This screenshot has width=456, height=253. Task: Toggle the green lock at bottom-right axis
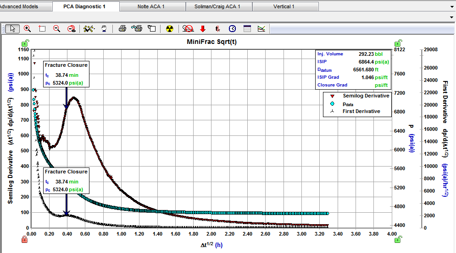coord(400,239)
